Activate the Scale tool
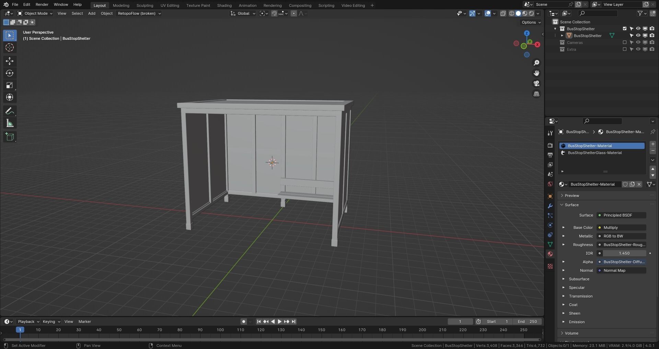The width and height of the screenshot is (659, 349). click(10, 85)
